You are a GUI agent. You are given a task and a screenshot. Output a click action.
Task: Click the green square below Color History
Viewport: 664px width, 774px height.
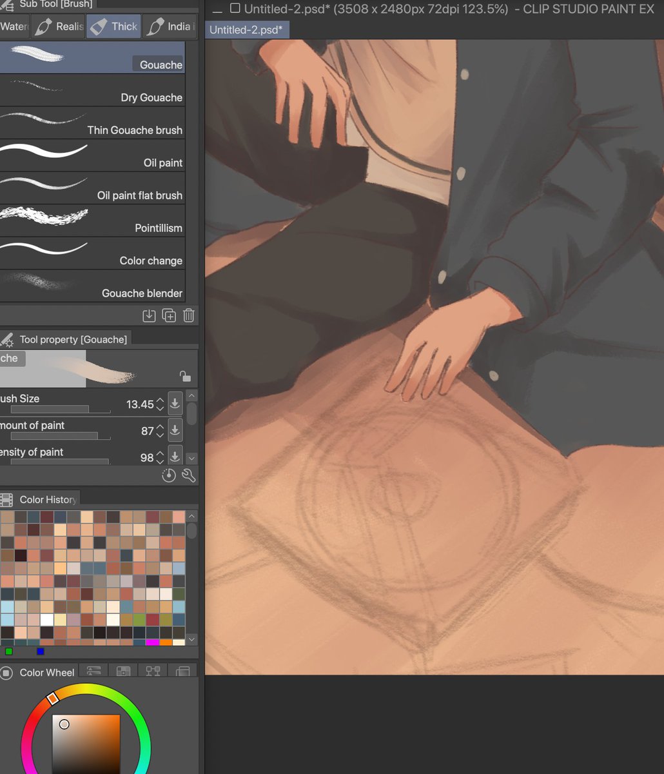click(x=8, y=651)
